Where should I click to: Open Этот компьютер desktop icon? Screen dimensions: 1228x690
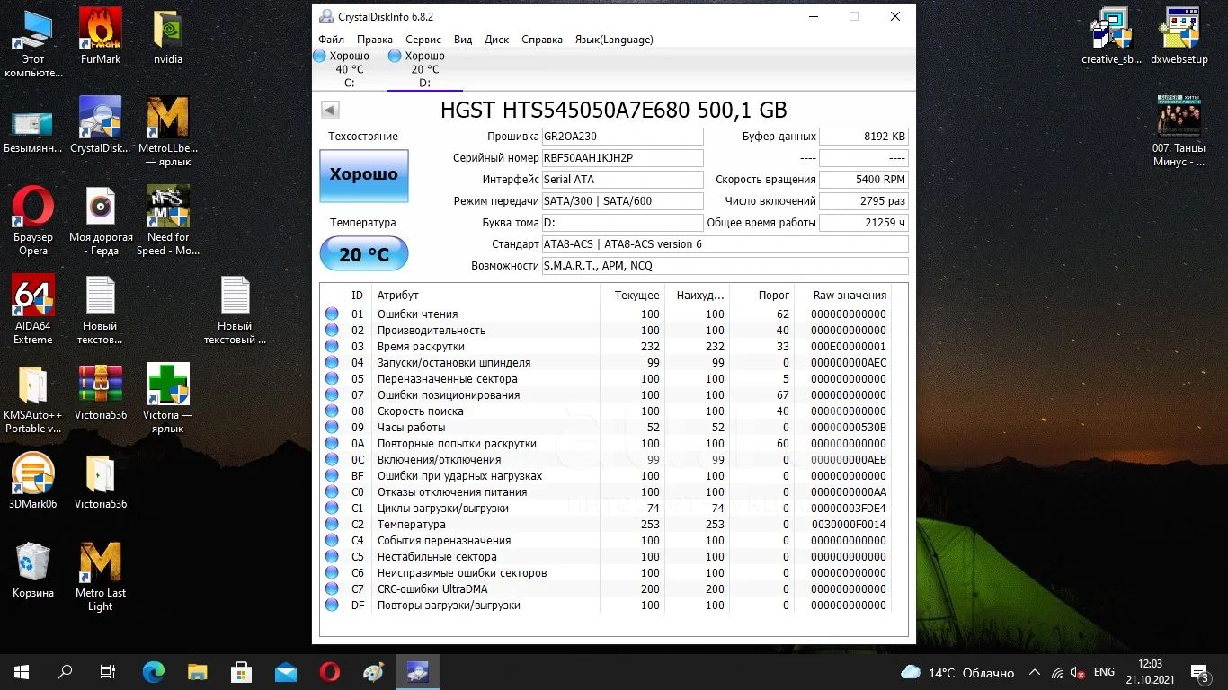(x=33, y=43)
